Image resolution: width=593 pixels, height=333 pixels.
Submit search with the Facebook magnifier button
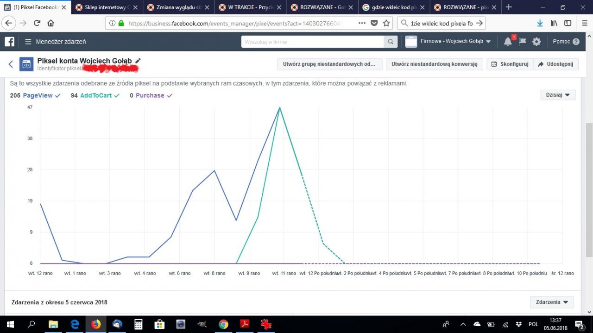tap(391, 42)
